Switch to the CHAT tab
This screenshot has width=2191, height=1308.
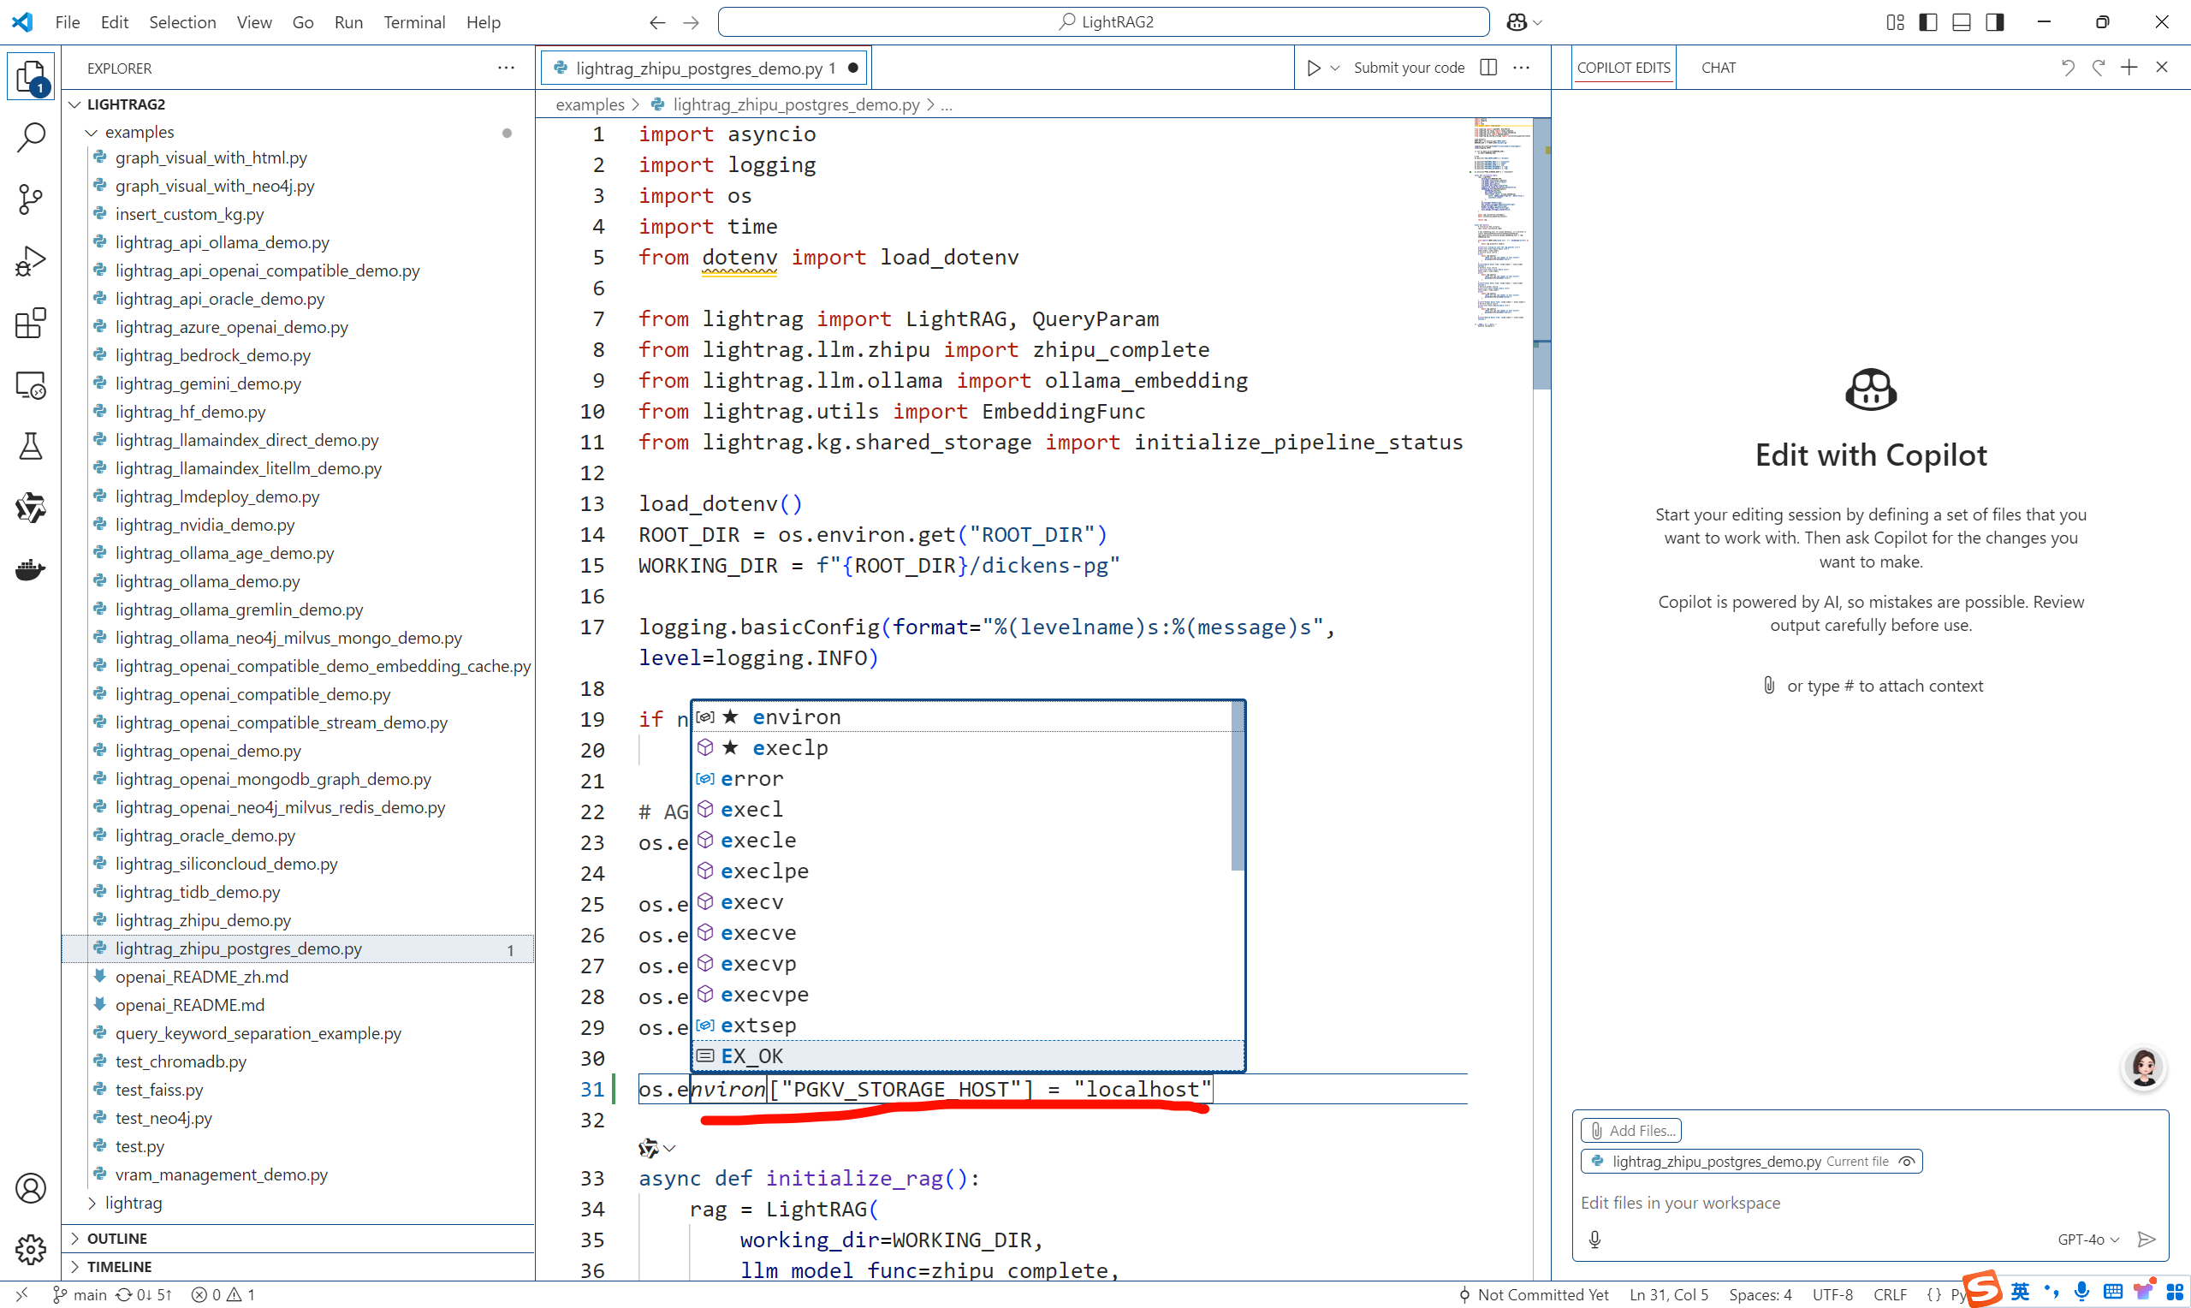(1718, 68)
